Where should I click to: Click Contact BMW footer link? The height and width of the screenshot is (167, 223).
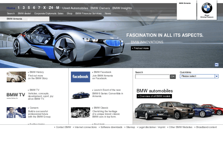click(63, 127)
